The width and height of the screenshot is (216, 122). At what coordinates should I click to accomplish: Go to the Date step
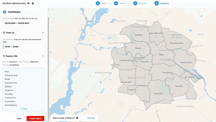point(104,3)
